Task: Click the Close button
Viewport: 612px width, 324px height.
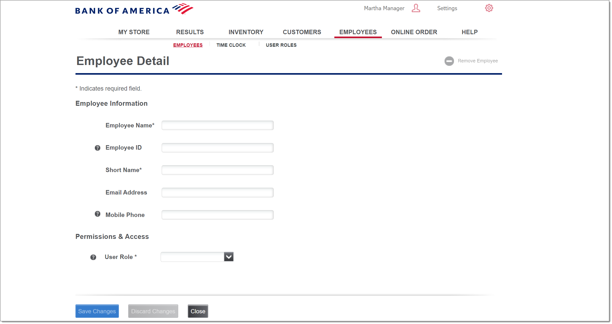Action: (198, 311)
